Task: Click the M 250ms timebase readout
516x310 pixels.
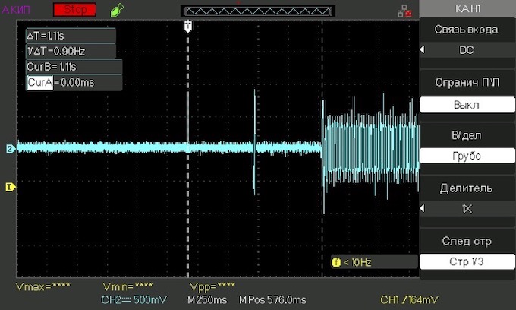Action: click(x=207, y=300)
